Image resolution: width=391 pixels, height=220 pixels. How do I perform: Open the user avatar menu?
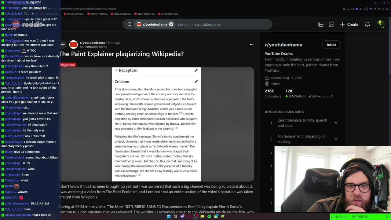(x=381, y=24)
